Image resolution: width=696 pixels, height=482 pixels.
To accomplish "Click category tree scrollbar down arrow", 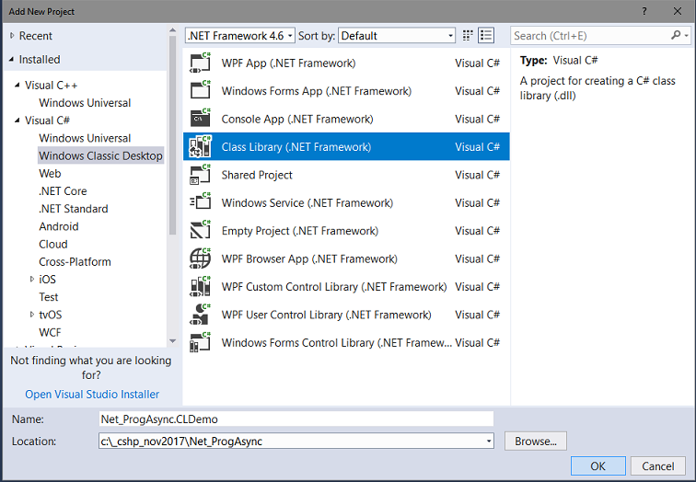I will pyautogui.click(x=173, y=340).
